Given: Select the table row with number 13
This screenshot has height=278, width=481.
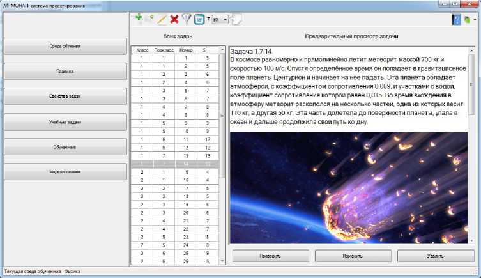Looking at the screenshot, I should 175,156.
